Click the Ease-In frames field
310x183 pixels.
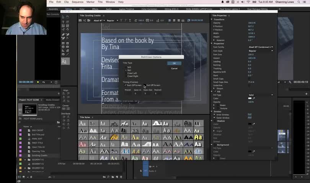point(137,93)
